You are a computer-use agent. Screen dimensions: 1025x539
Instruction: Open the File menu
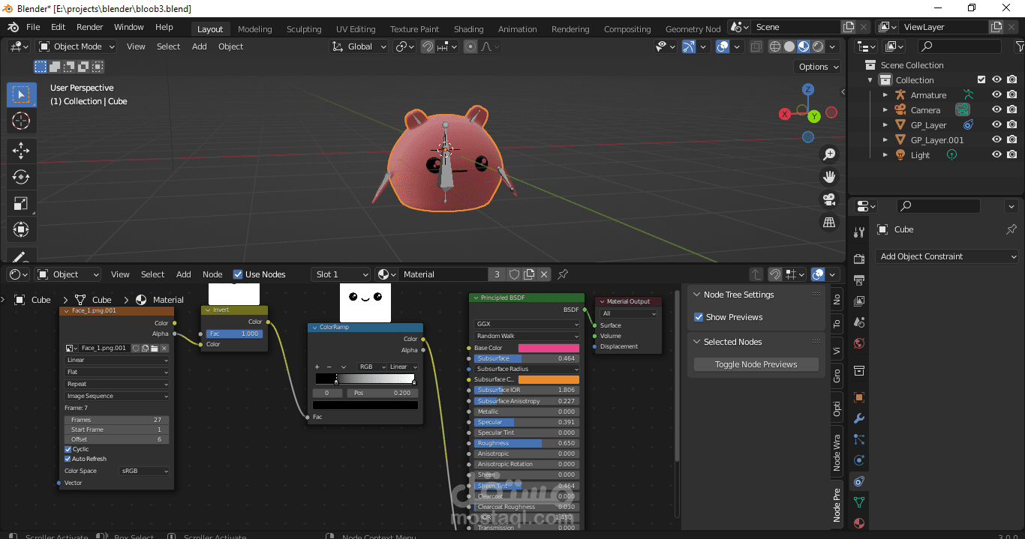click(x=33, y=27)
